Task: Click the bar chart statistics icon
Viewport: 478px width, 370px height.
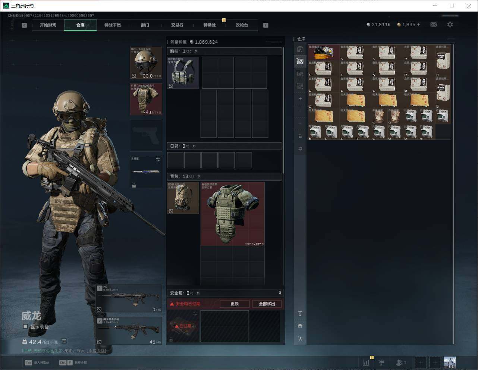Action: [x=366, y=362]
